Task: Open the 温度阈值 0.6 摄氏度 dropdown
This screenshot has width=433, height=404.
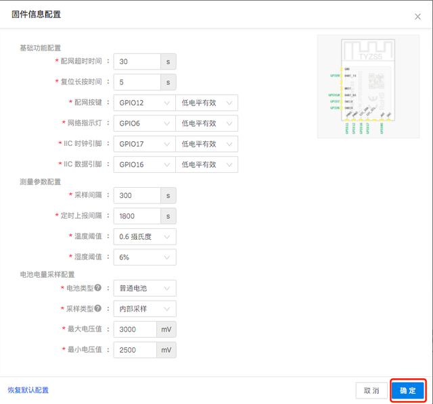Action: (x=145, y=236)
